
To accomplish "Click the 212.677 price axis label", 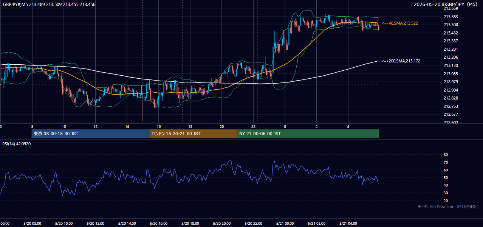I will (x=450, y=114).
